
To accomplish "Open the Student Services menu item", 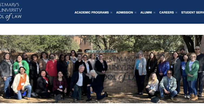I will (193, 12).
